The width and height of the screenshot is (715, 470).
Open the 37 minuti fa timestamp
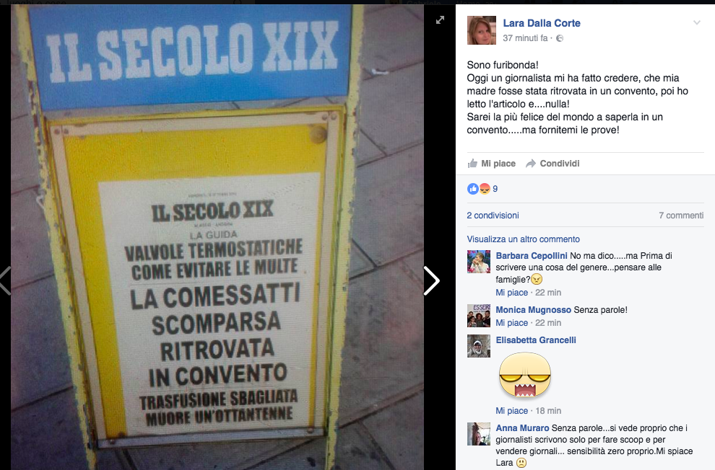point(525,38)
